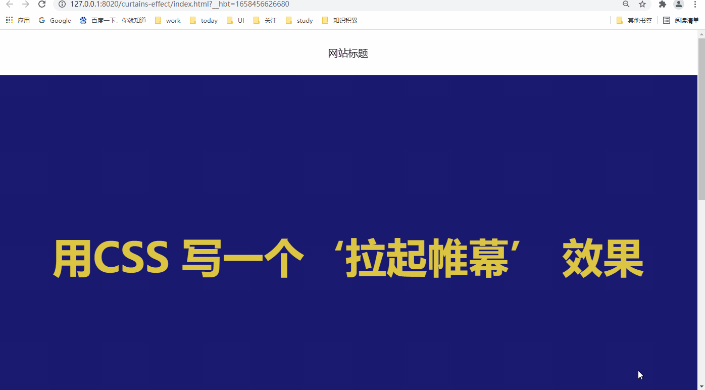Click the scrollbar down arrow
705x390 pixels.
click(701, 386)
